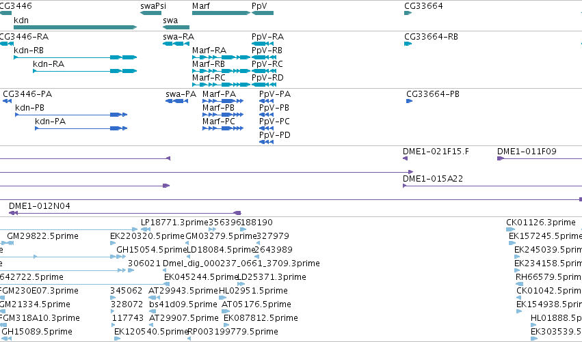
Task: Select the Marf-RC transcript
Action: pos(221,85)
